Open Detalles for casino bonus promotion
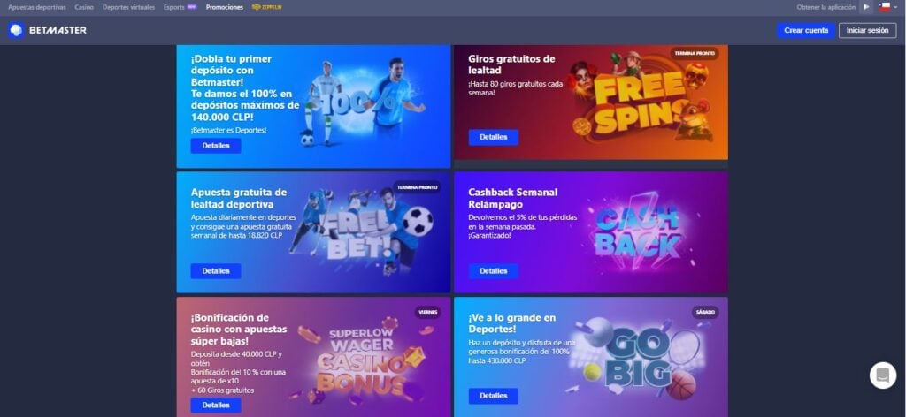 point(216,405)
